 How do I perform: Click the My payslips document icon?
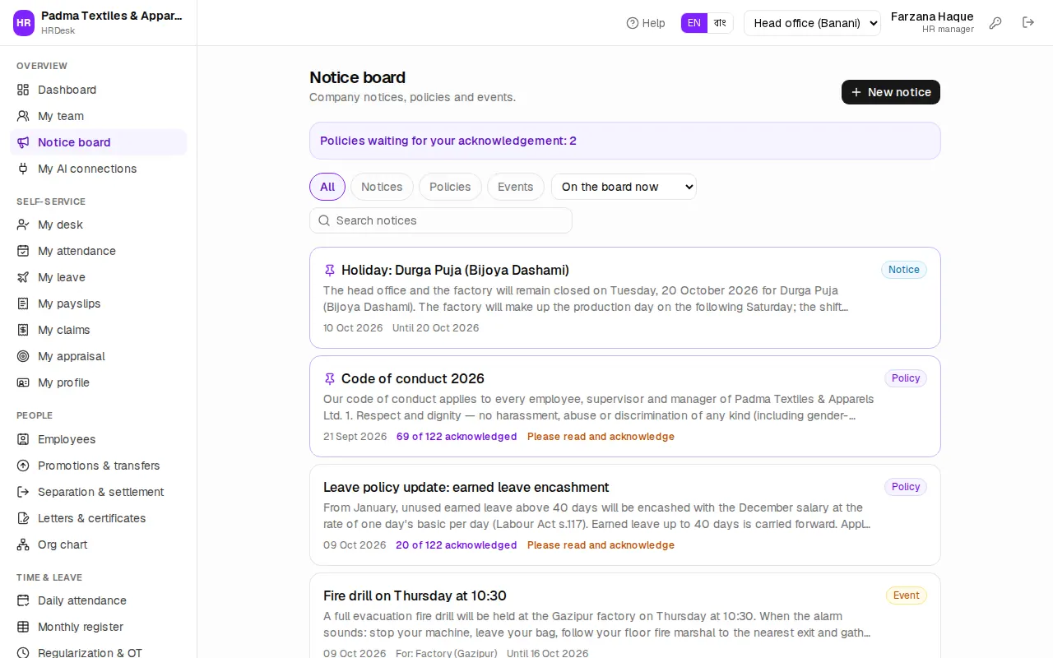pos(23,304)
